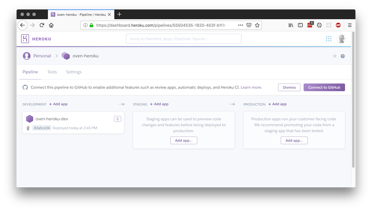
Task: Click "Deployed today at 2:45 PM" text
Action: [75, 128]
